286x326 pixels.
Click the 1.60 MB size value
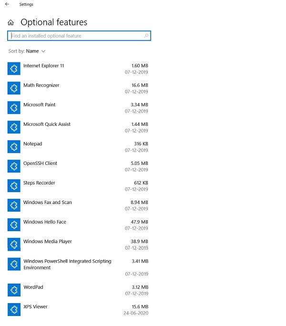[x=140, y=66]
